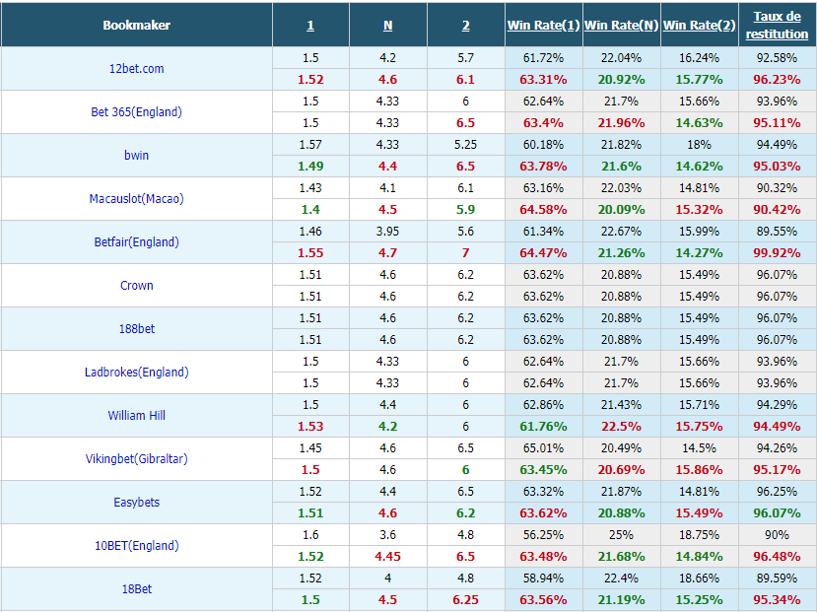The height and width of the screenshot is (612, 817).
Task: Select the red 63.31% cell
Action: click(543, 80)
